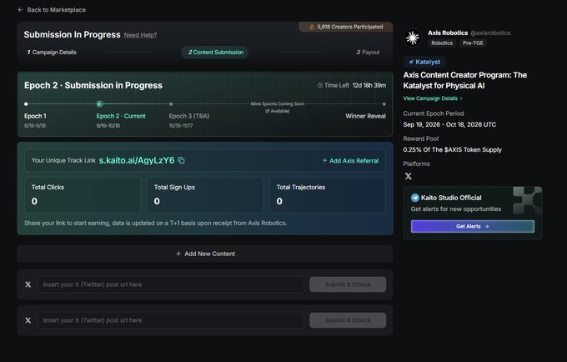The height and width of the screenshot is (362, 567).
Task: Open View Campaign Details link
Action: tap(433, 98)
